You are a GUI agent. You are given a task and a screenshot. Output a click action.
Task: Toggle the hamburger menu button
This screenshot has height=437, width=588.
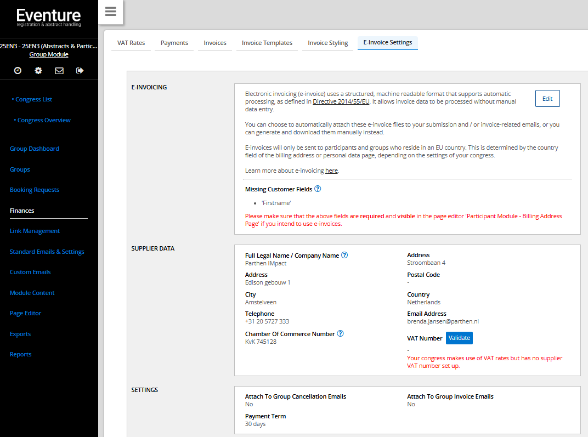pos(110,12)
